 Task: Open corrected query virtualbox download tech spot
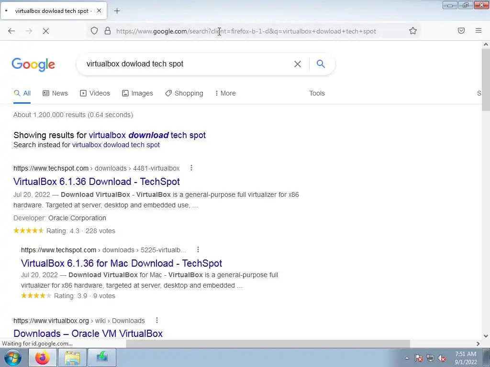pos(147,135)
